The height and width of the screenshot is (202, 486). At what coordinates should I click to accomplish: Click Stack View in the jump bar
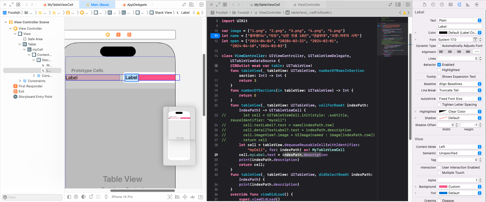(161, 13)
